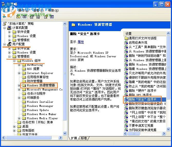Click the settings list scroll-right arrow

pos(164,133)
